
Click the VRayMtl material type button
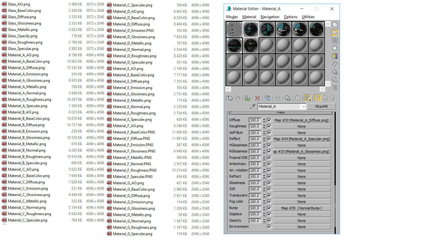321,106
